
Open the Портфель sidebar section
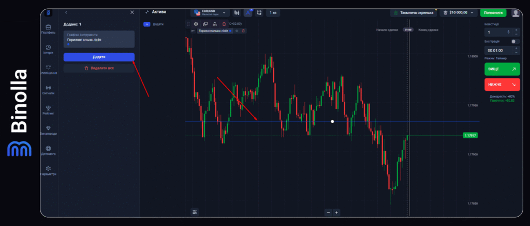[48, 29]
